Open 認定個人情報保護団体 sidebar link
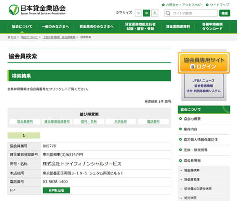This screenshot has width=237, height=201. (x=201, y=140)
